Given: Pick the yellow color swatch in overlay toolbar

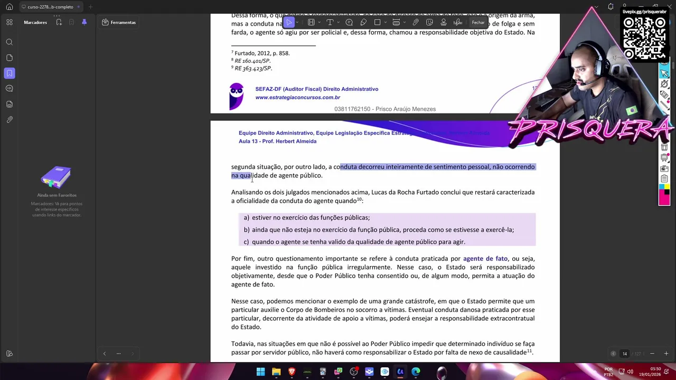Looking at the screenshot, I should tap(668, 186).
